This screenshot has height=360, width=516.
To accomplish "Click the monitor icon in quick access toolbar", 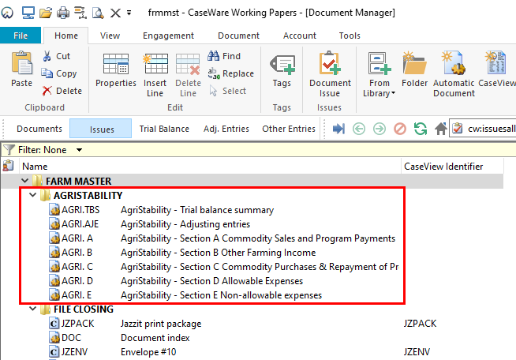I will pos(28,13).
